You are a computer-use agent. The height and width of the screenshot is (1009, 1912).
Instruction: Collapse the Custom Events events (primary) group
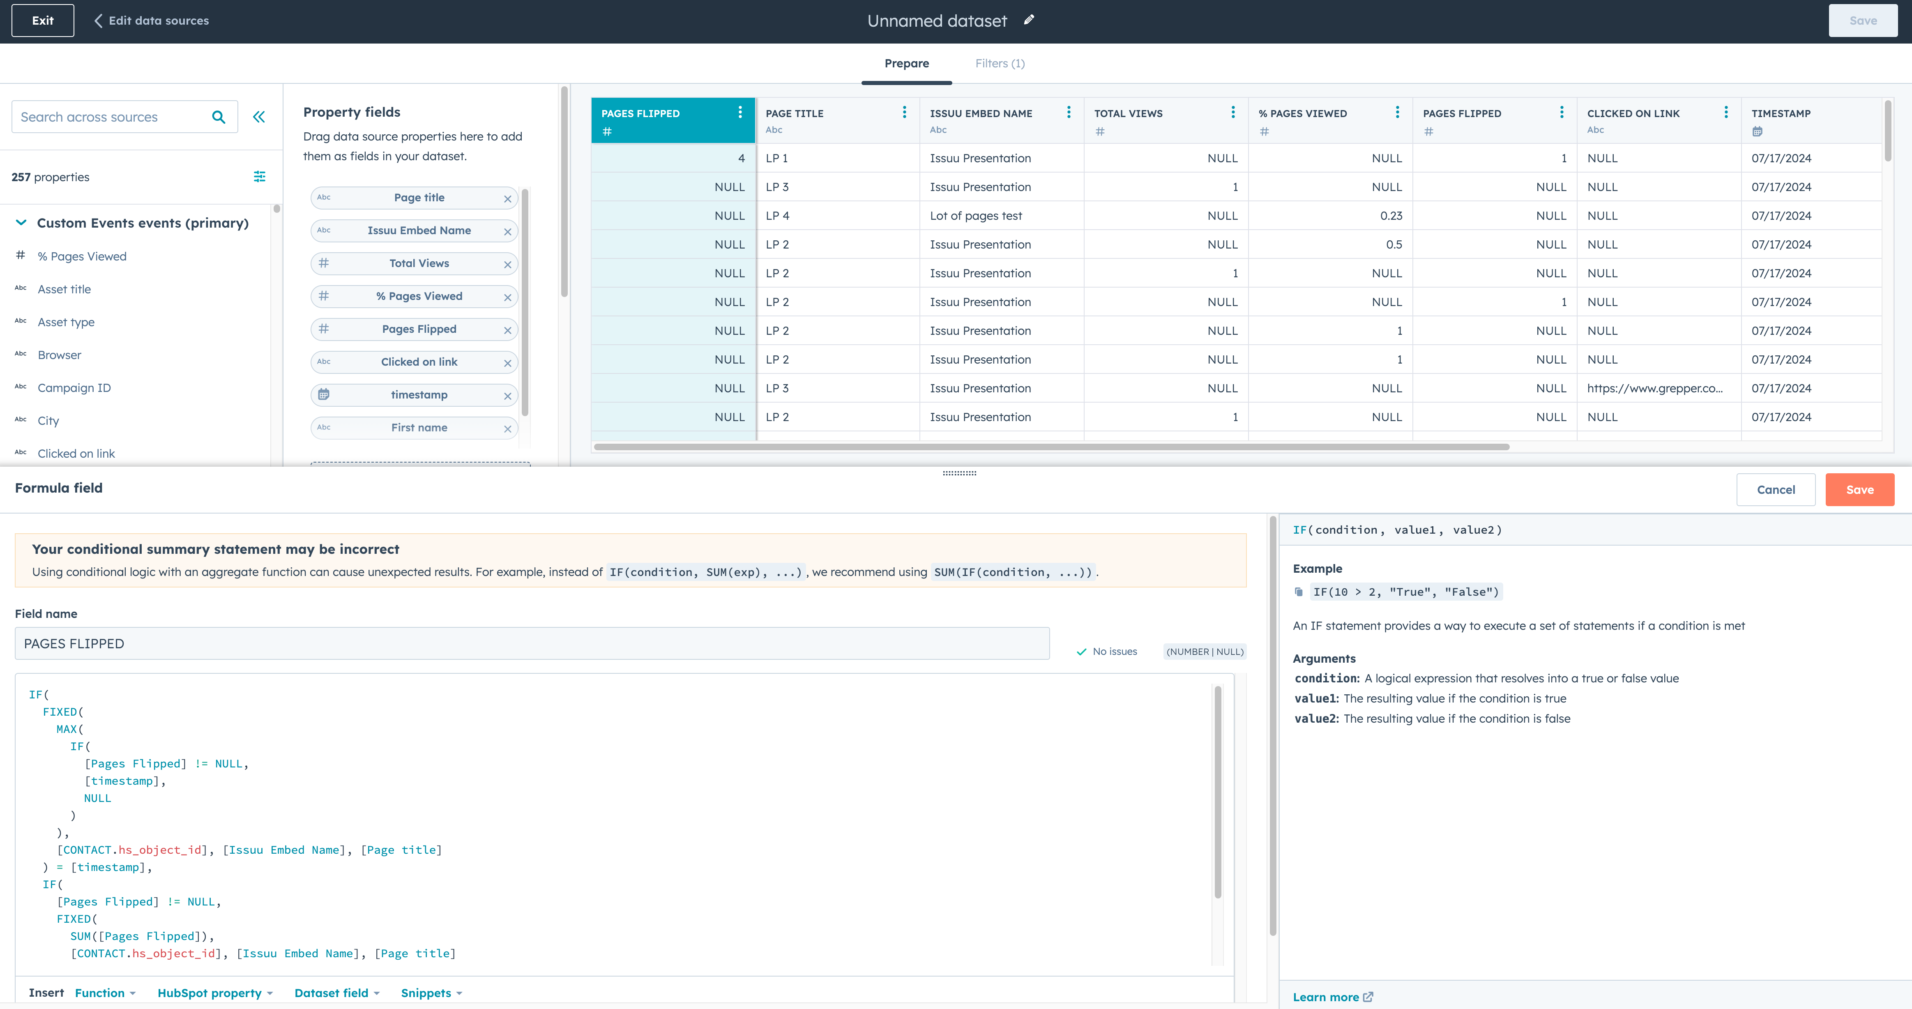(x=21, y=223)
